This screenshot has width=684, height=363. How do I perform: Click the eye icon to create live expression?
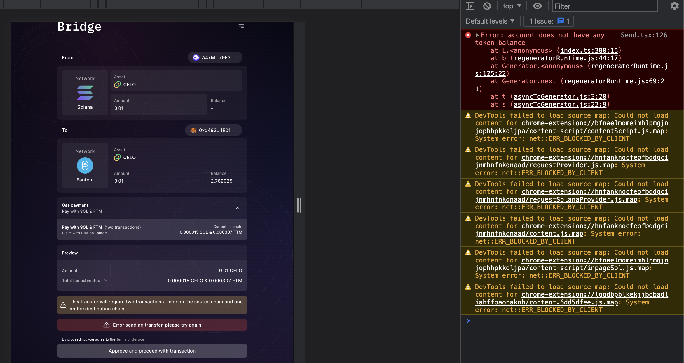(x=538, y=6)
